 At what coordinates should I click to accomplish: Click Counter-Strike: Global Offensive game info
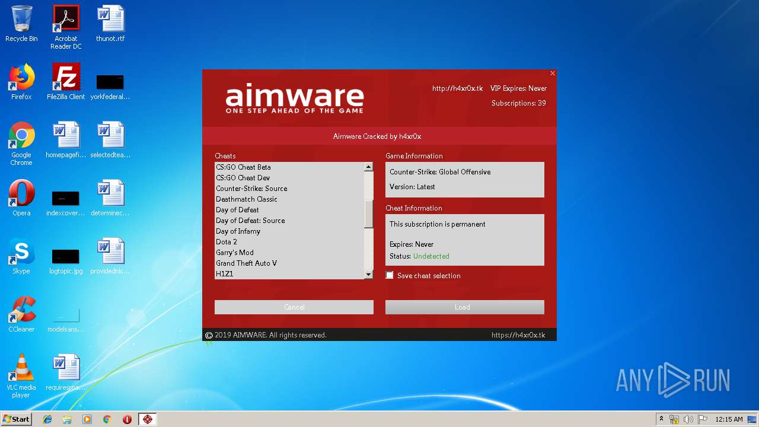(440, 172)
